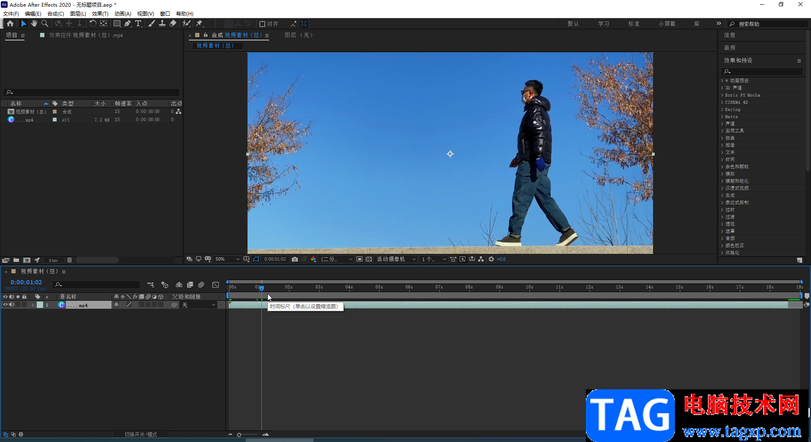The height and width of the screenshot is (442, 811).
Task: Toggle the viewer lock icon on composition tab
Action: [x=206, y=35]
